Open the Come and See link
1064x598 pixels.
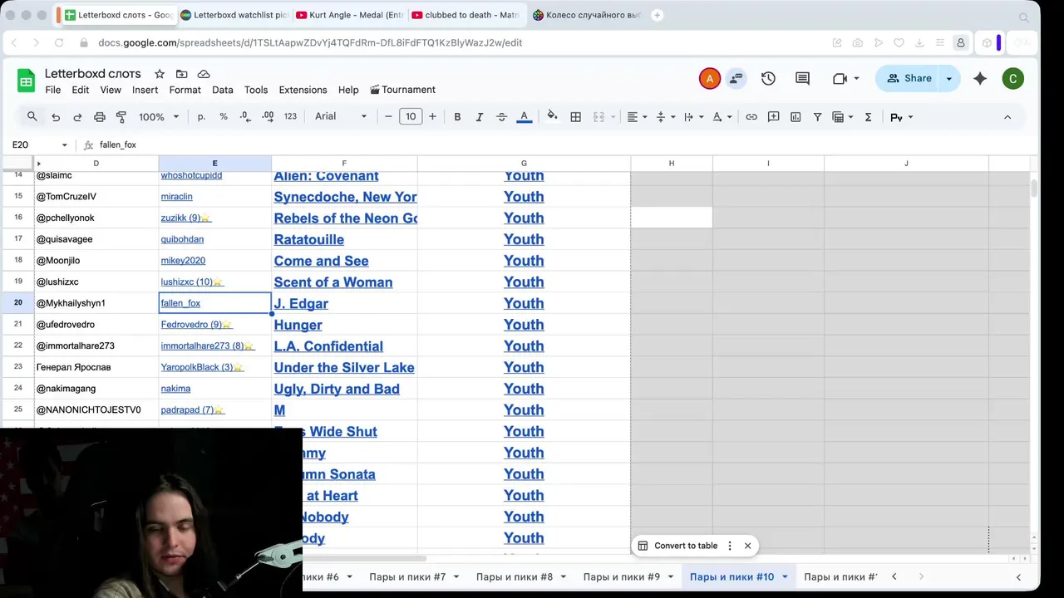(321, 261)
